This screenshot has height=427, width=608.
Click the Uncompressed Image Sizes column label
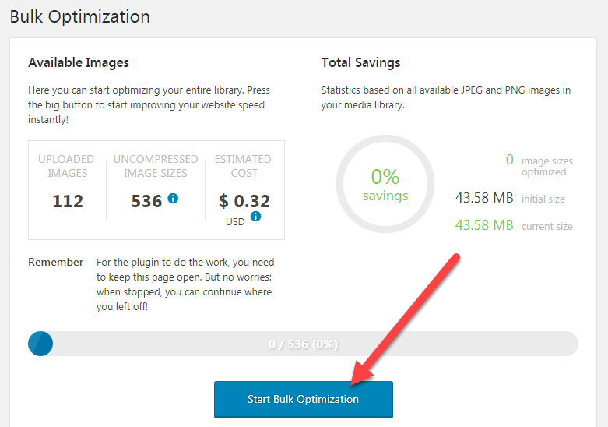click(156, 166)
